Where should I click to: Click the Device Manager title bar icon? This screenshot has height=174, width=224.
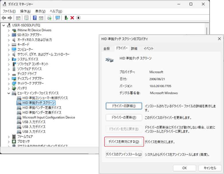coord(4,4)
